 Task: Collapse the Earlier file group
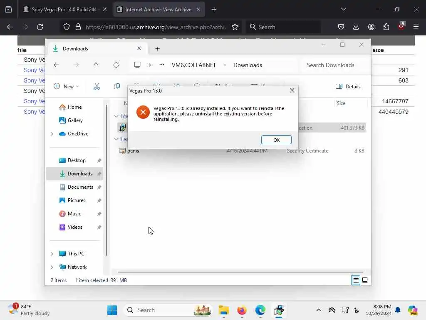(116, 139)
